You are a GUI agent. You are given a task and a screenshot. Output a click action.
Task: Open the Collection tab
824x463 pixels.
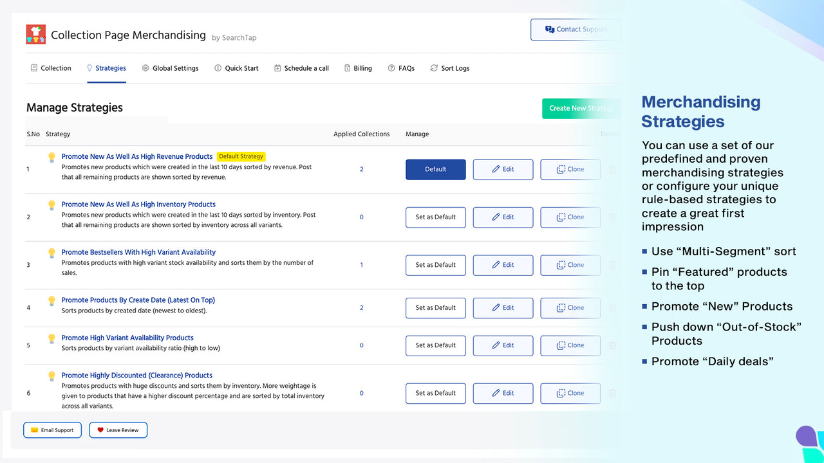point(51,68)
